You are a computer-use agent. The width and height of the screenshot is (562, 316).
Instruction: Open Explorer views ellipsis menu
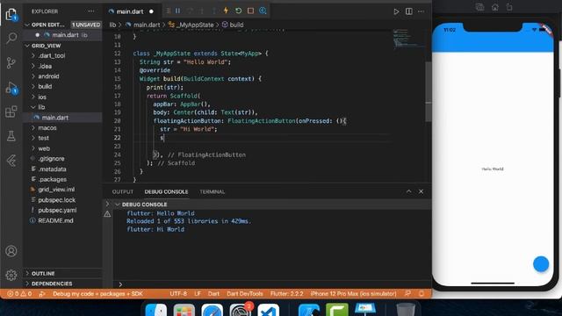[91, 11]
